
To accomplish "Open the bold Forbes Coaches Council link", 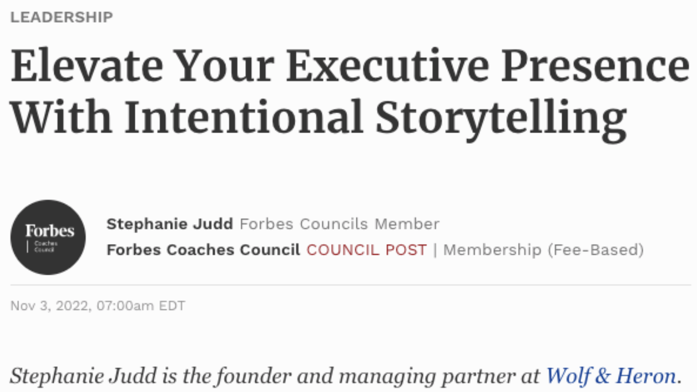I will tap(203, 250).
